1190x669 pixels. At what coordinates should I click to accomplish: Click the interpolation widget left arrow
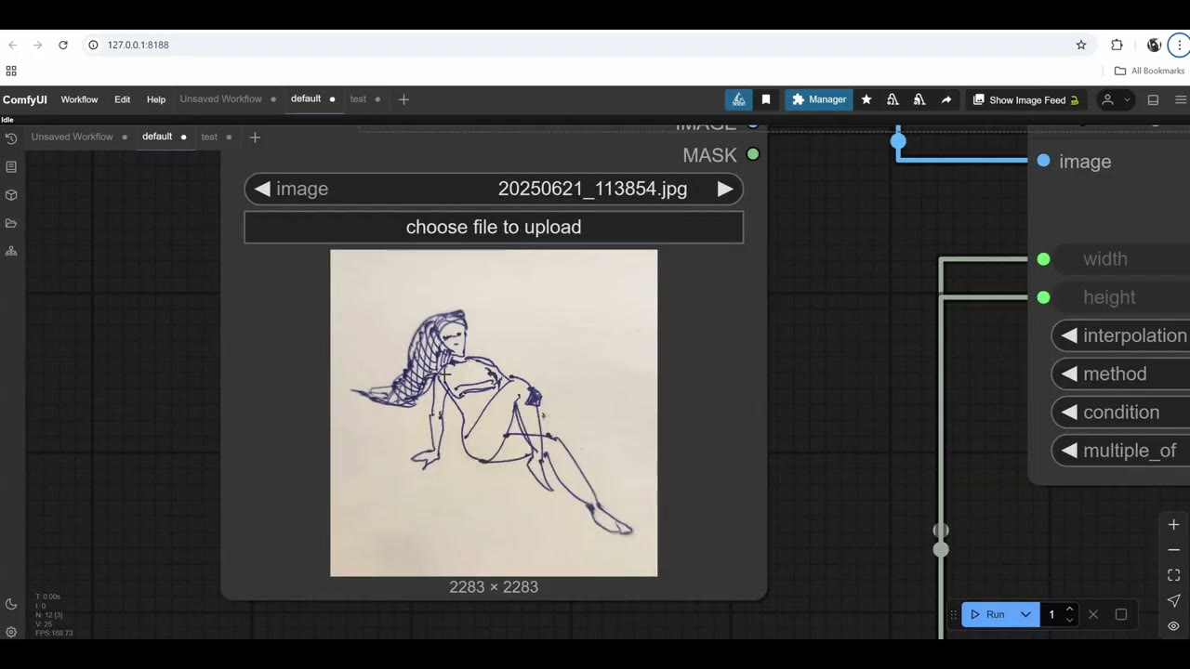click(1069, 335)
